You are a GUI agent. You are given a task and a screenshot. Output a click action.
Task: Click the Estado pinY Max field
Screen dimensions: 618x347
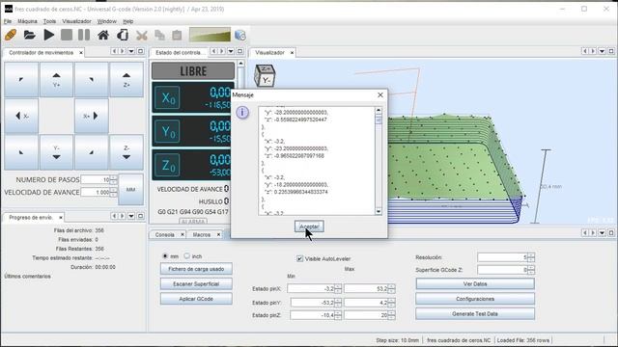point(367,303)
